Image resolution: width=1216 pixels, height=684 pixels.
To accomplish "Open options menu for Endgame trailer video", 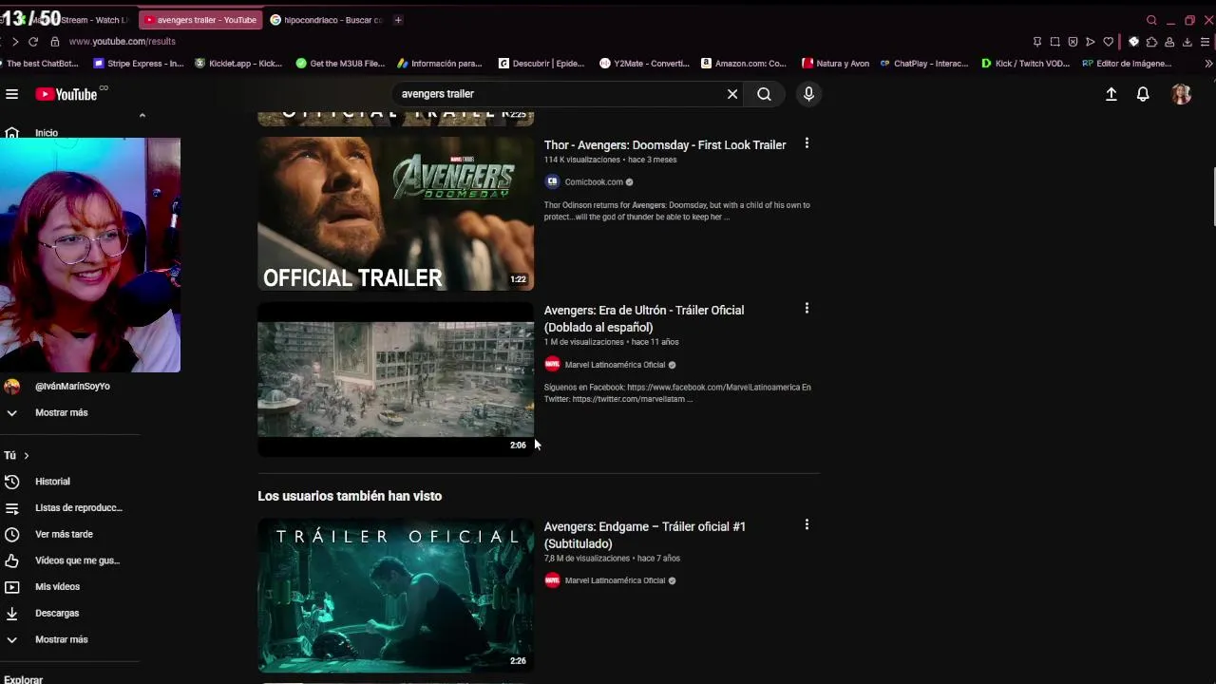I will (807, 524).
